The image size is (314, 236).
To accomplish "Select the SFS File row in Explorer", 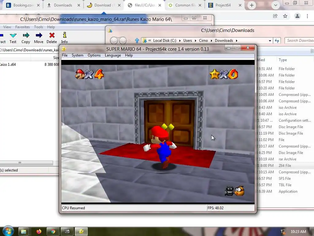I will [x=285, y=179].
